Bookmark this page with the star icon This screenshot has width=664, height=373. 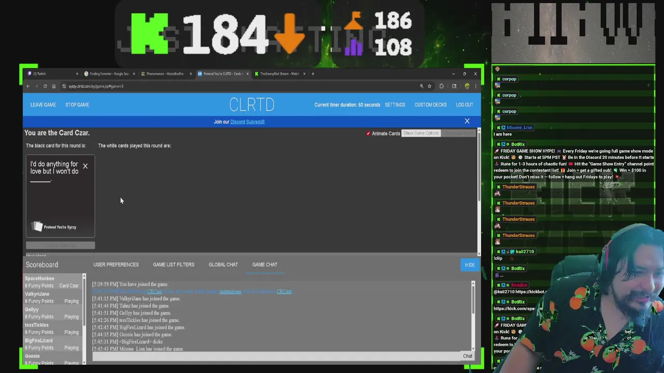coord(429,86)
